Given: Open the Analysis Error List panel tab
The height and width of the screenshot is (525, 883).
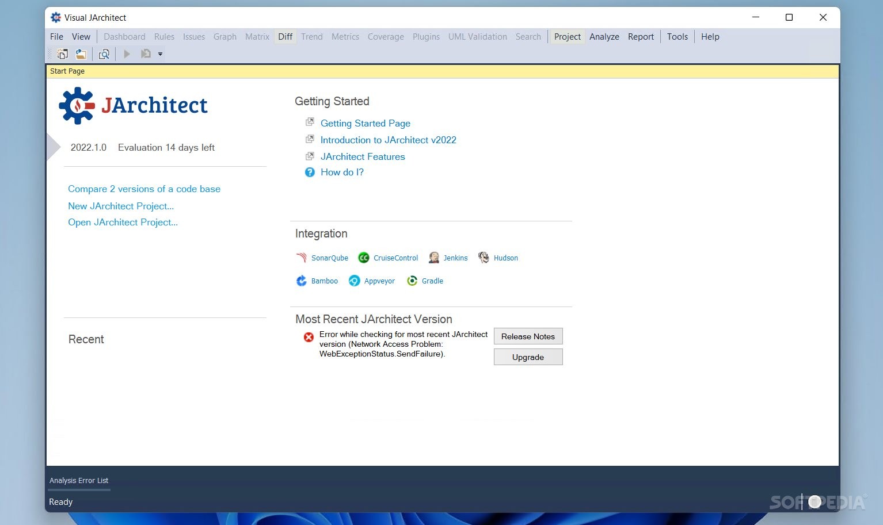Looking at the screenshot, I should pos(79,481).
